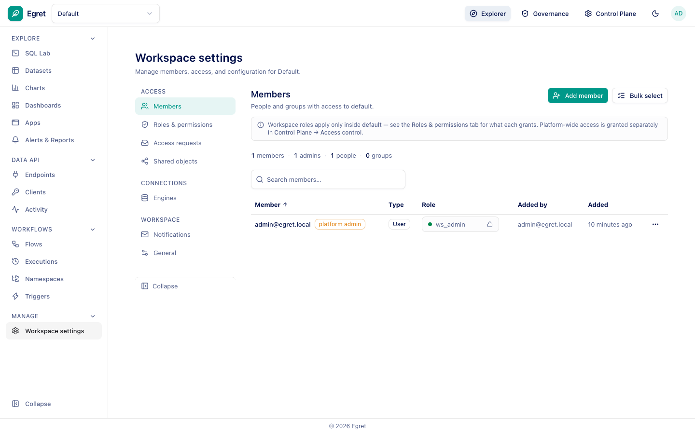Open Executions under Workflows
Image resolution: width=695 pixels, height=434 pixels.
[54, 261]
